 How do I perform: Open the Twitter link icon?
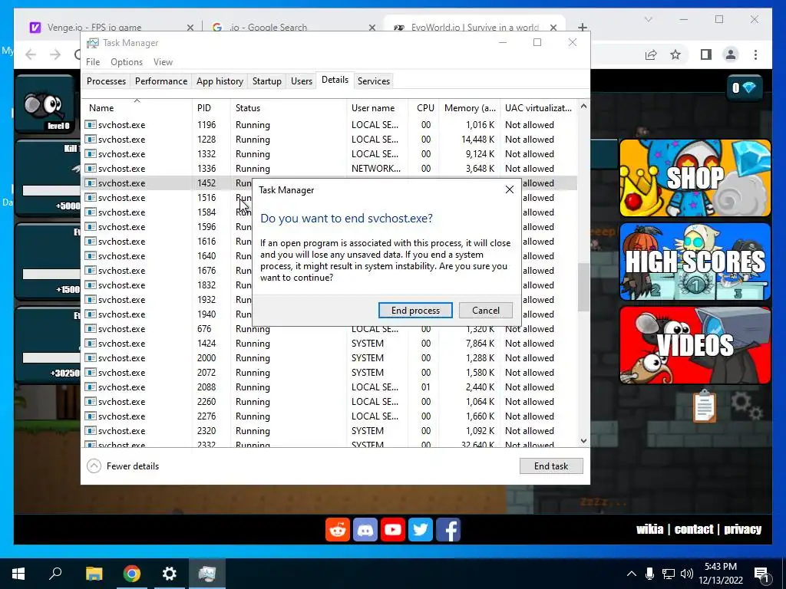coord(420,529)
